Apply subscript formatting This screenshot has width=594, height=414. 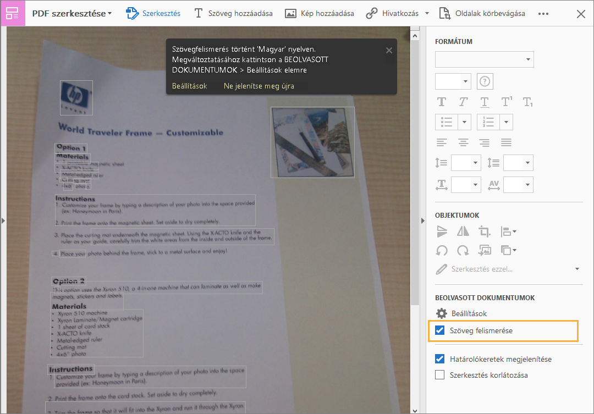coord(527,102)
